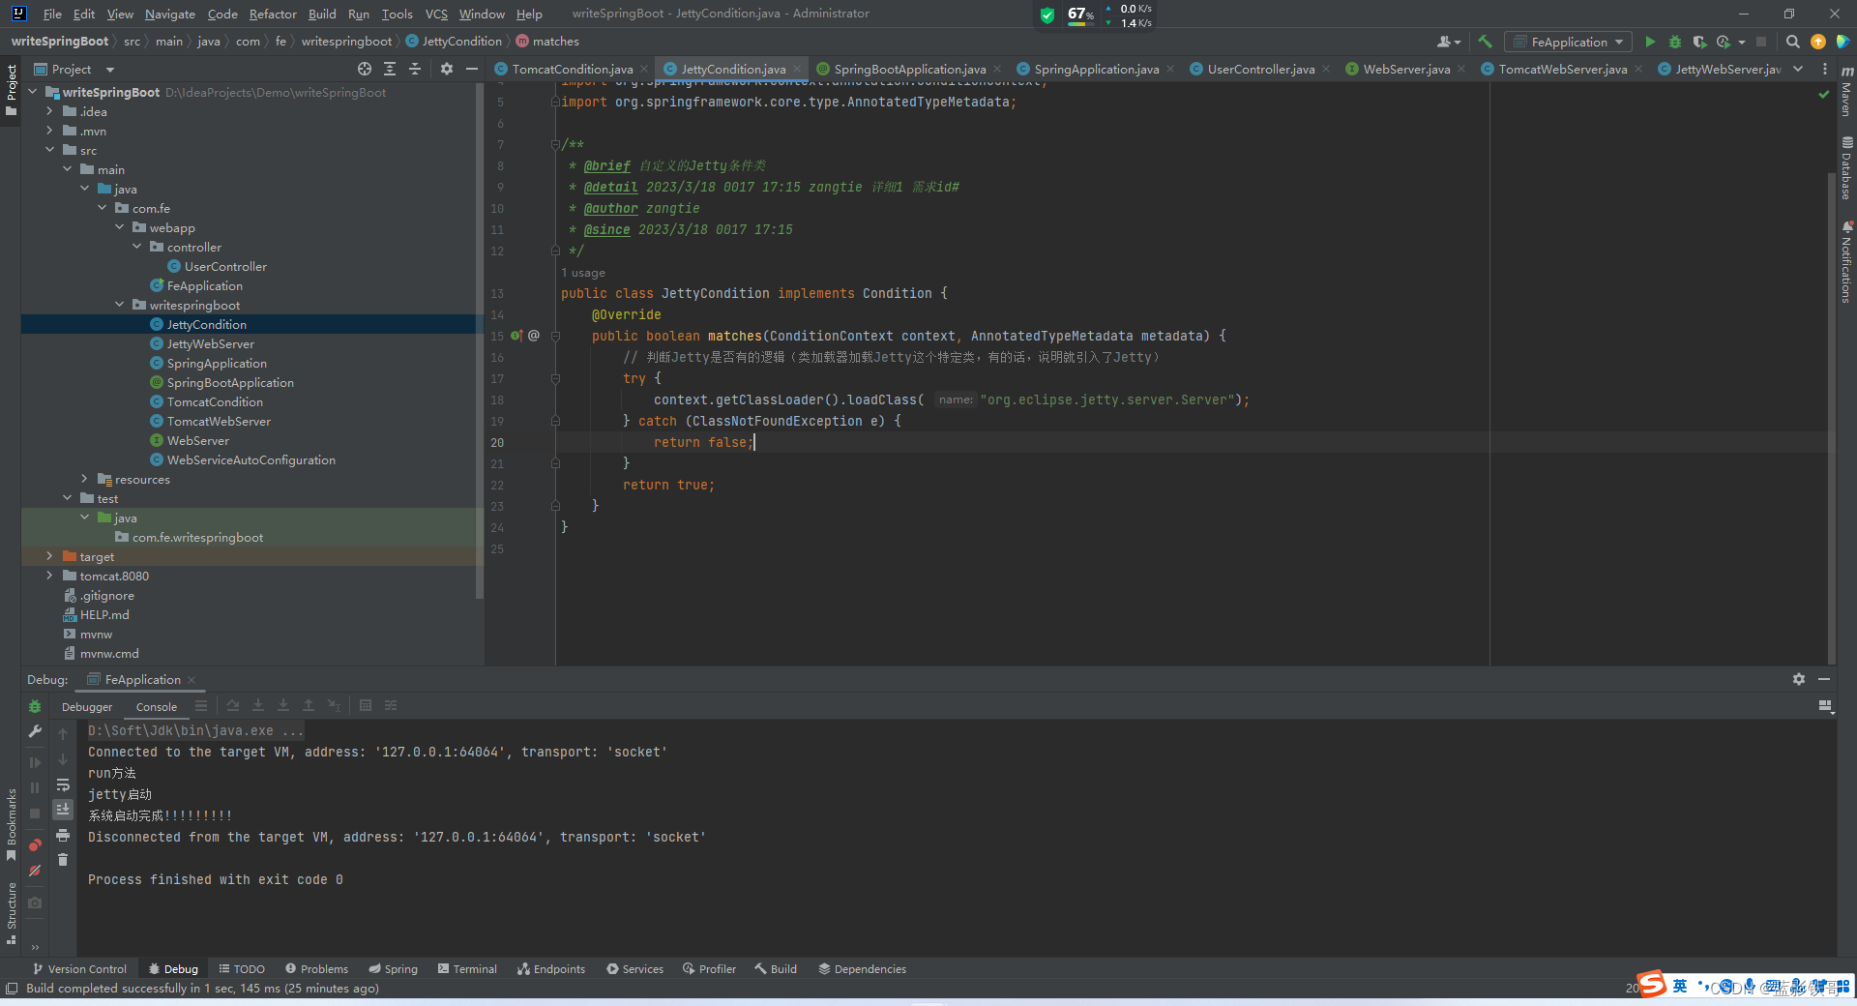Toggle the Bookmarks tool window
Viewport: 1857px width, 1006px height.
11,824
